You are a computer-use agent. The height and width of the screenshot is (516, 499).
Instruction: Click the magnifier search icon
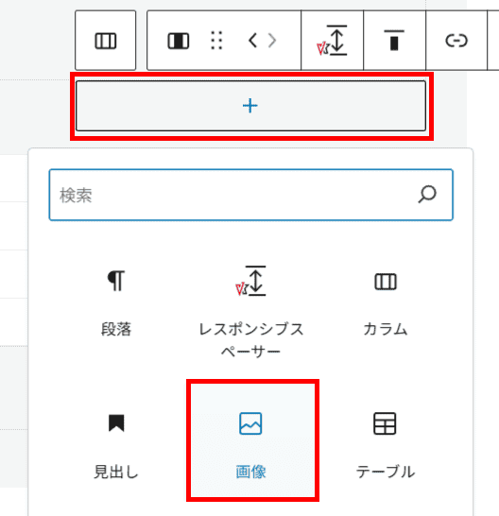tap(427, 195)
